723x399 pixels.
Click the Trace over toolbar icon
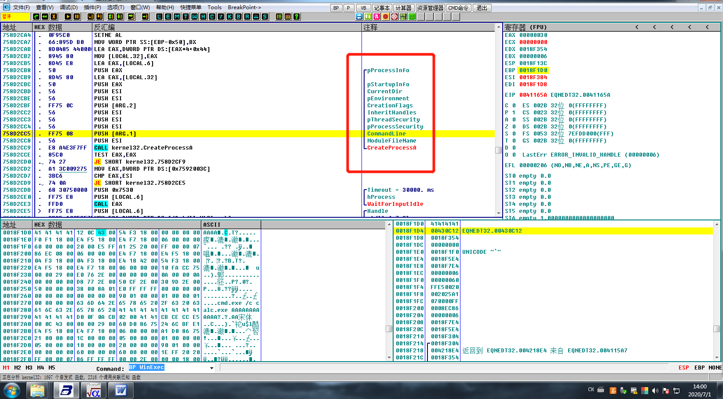point(120,17)
